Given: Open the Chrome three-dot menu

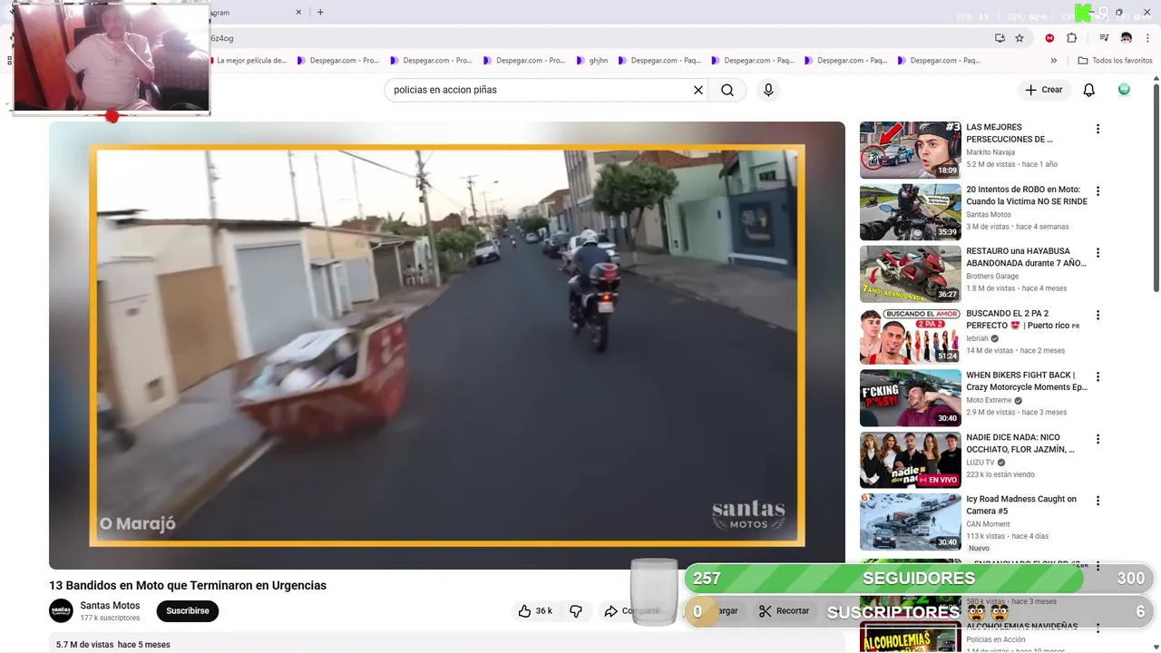Looking at the screenshot, I should point(1147,38).
